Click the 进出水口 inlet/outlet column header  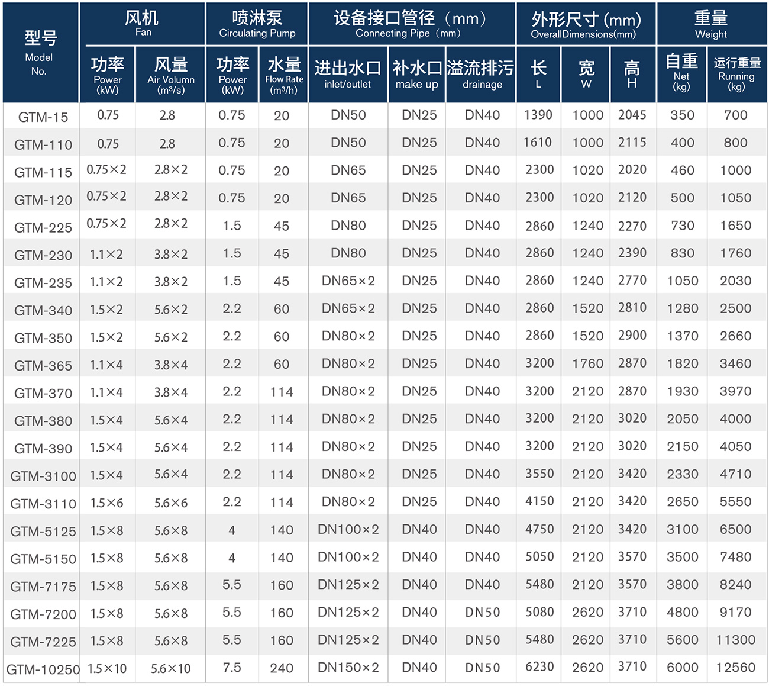pos(348,75)
